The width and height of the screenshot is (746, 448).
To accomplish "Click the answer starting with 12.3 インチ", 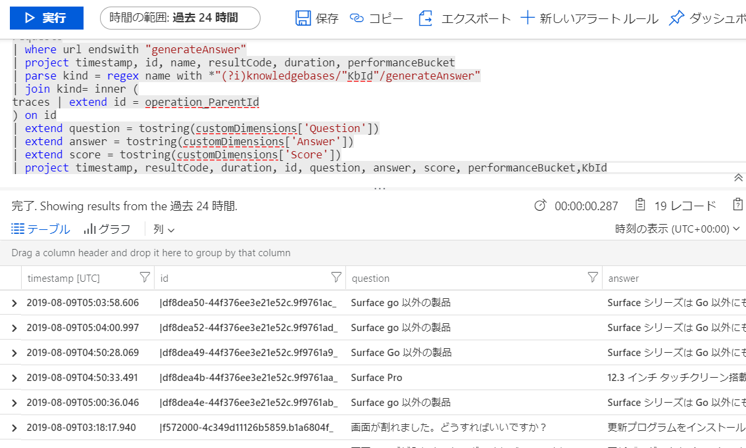I will (676, 378).
